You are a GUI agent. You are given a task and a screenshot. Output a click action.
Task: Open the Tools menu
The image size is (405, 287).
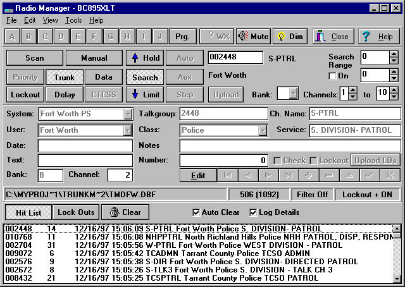coord(73,20)
